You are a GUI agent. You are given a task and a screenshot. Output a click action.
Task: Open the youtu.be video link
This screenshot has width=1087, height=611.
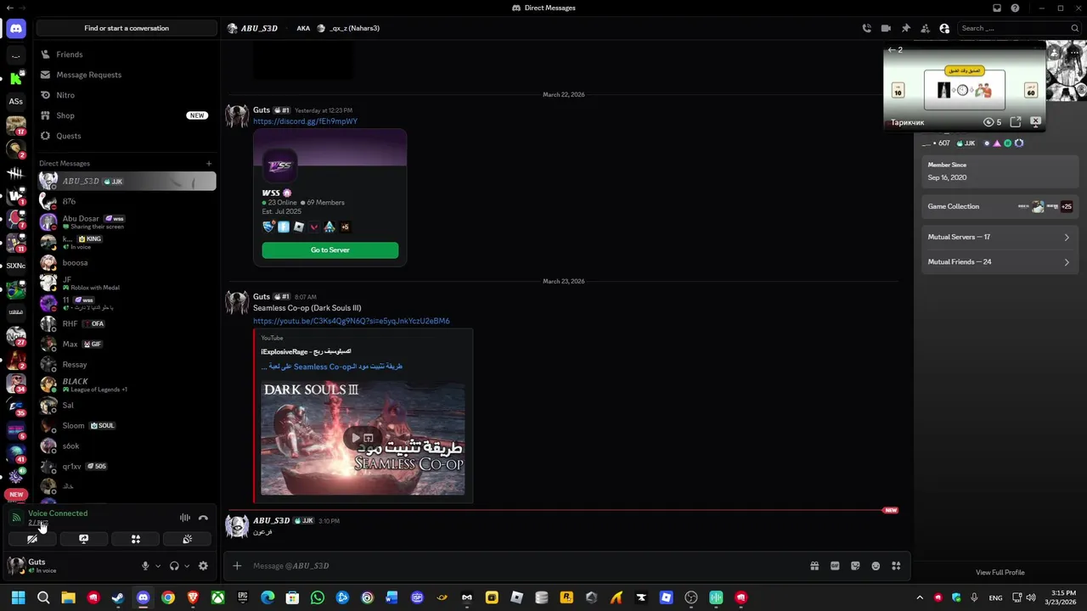click(351, 321)
